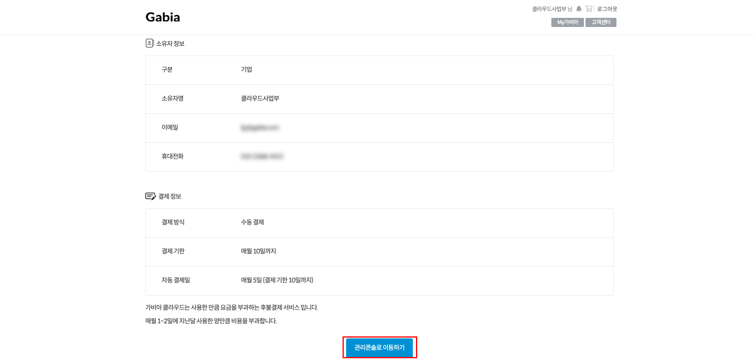This screenshot has height=359, width=753.
Task: Click the Gabia logo
Action: click(163, 17)
